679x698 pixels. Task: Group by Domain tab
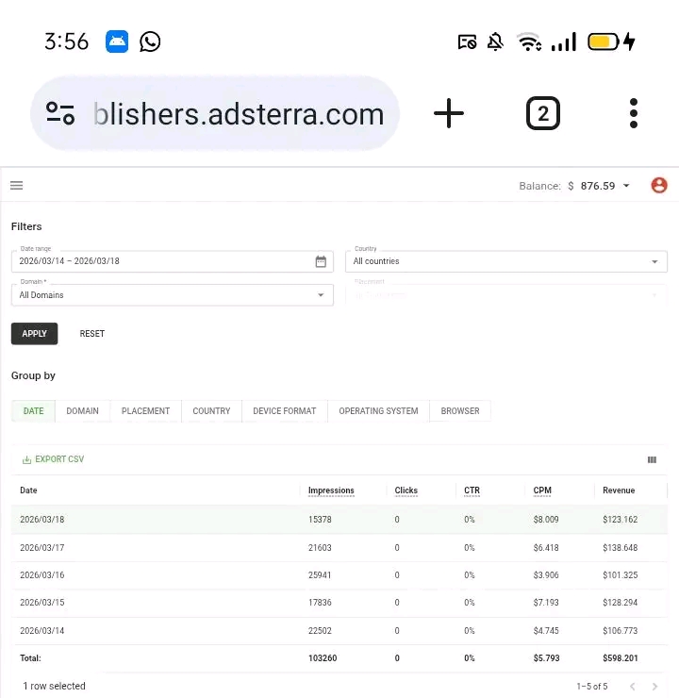click(82, 411)
